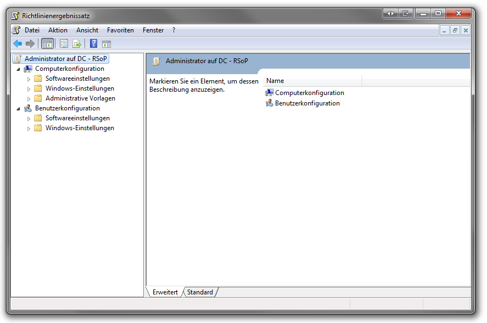The width and height of the screenshot is (487, 323).
Task: Open the Favoriten menu
Action: pos(120,30)
